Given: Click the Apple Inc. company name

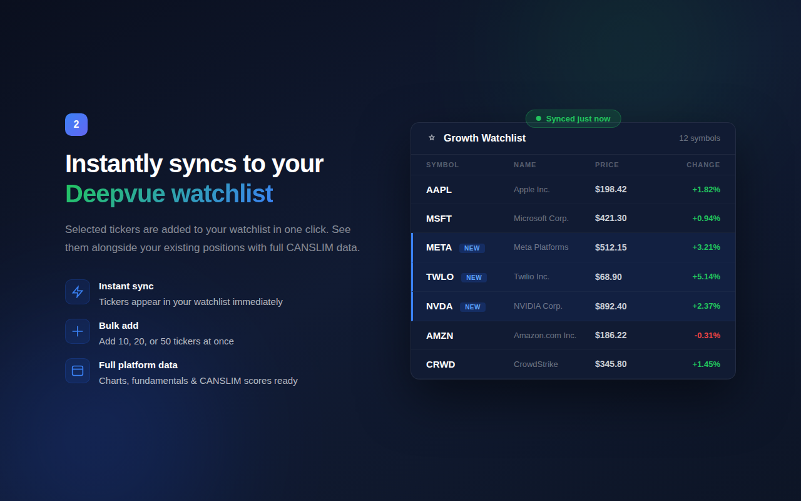Looking at the screenshot, I should [532, 189].
